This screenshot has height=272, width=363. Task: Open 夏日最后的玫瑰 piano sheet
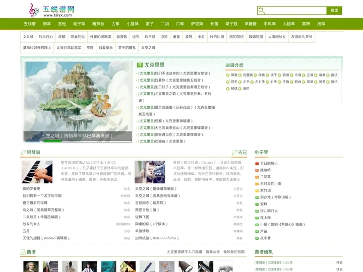pos(35,203)
